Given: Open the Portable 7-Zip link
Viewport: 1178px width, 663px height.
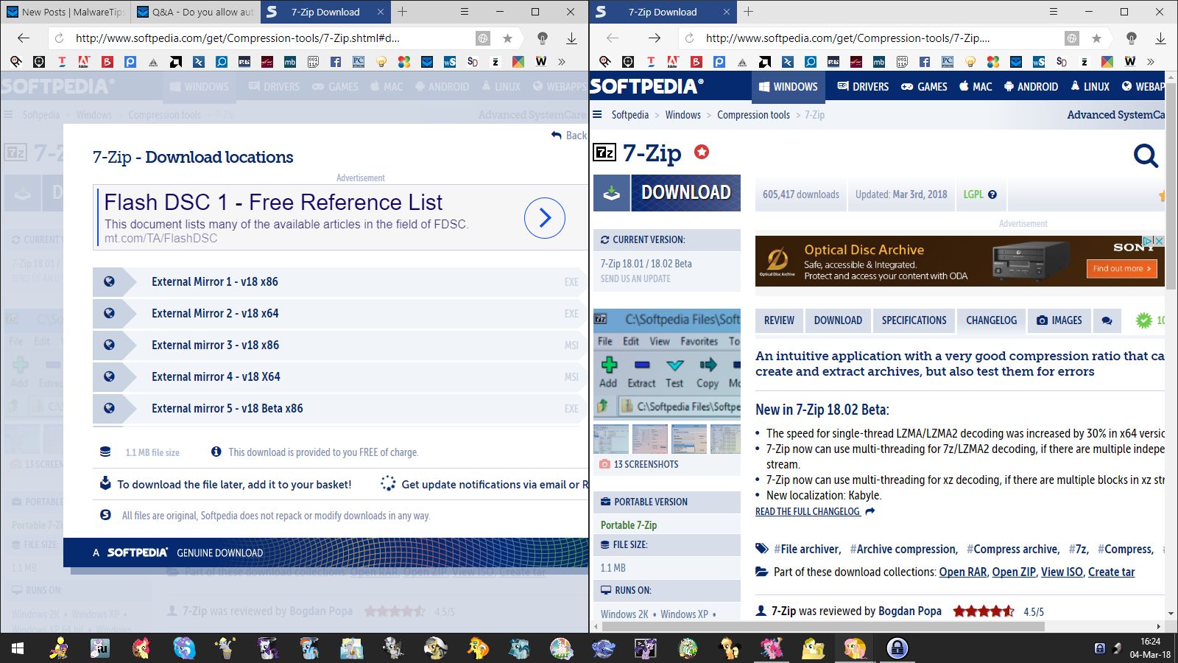Looking at the screenshot, I should coord(629,525).
